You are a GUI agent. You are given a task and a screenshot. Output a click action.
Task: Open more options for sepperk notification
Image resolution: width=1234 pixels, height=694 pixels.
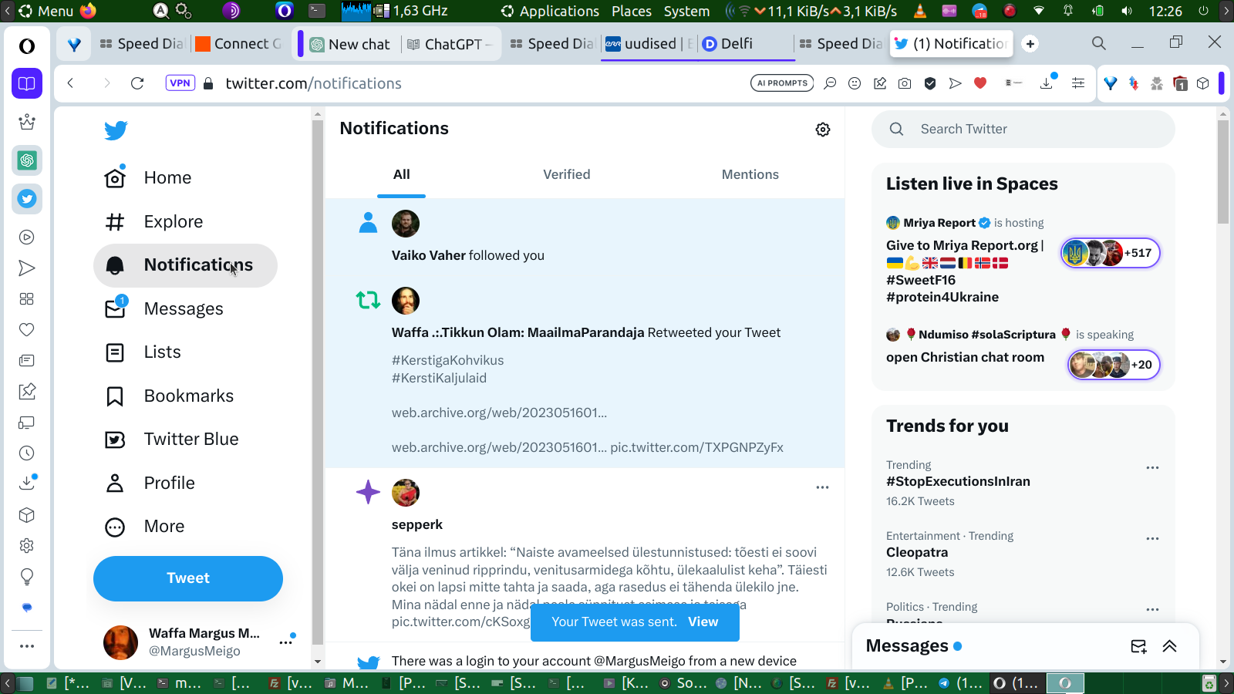click(x=823, y=487)
